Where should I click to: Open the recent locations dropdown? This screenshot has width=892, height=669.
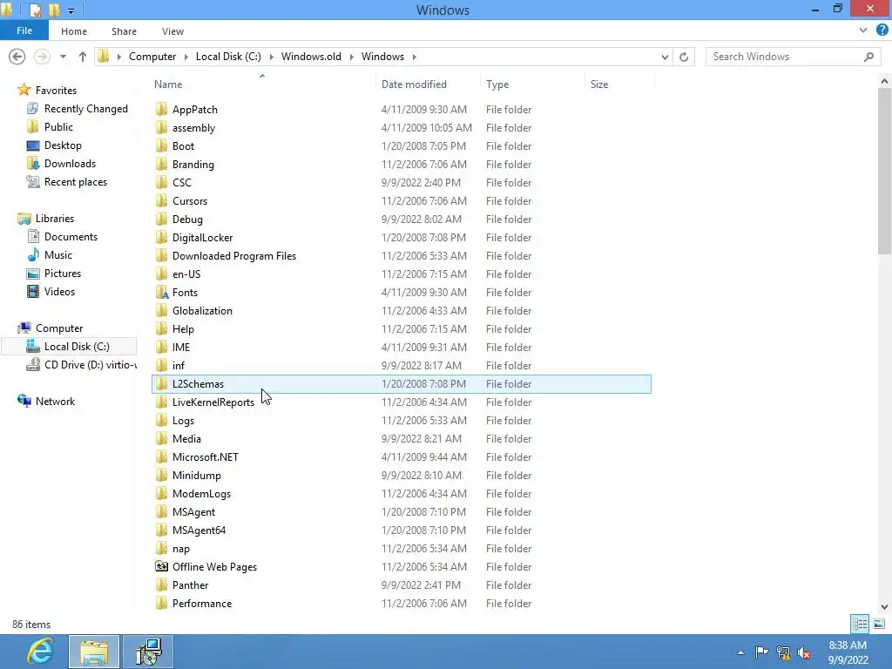(x=63, y=57)
